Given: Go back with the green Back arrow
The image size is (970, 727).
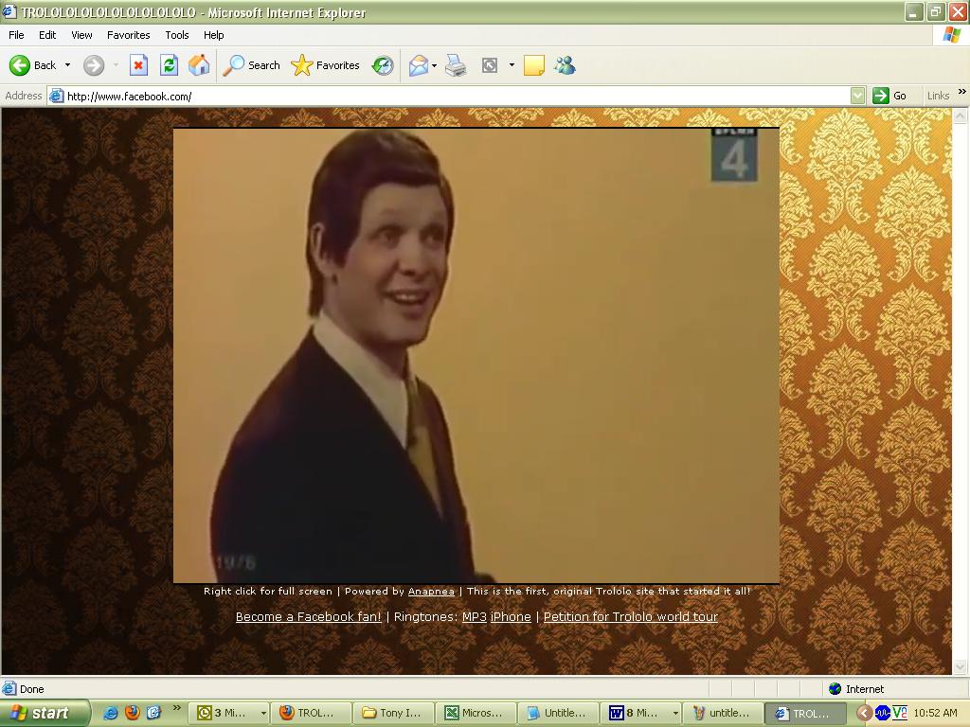Looking at the screenshot, I should pyautogui.click(x=33, y=65).
